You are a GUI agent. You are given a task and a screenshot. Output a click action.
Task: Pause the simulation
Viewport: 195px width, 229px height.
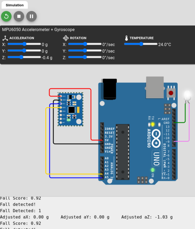[x=31, y=16]
